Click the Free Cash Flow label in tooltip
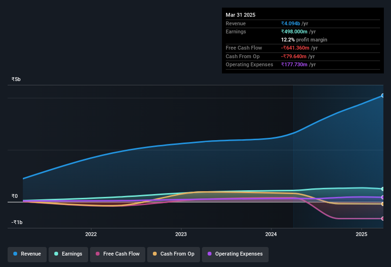This screenshot has width=391, height=267. (244, 48)
